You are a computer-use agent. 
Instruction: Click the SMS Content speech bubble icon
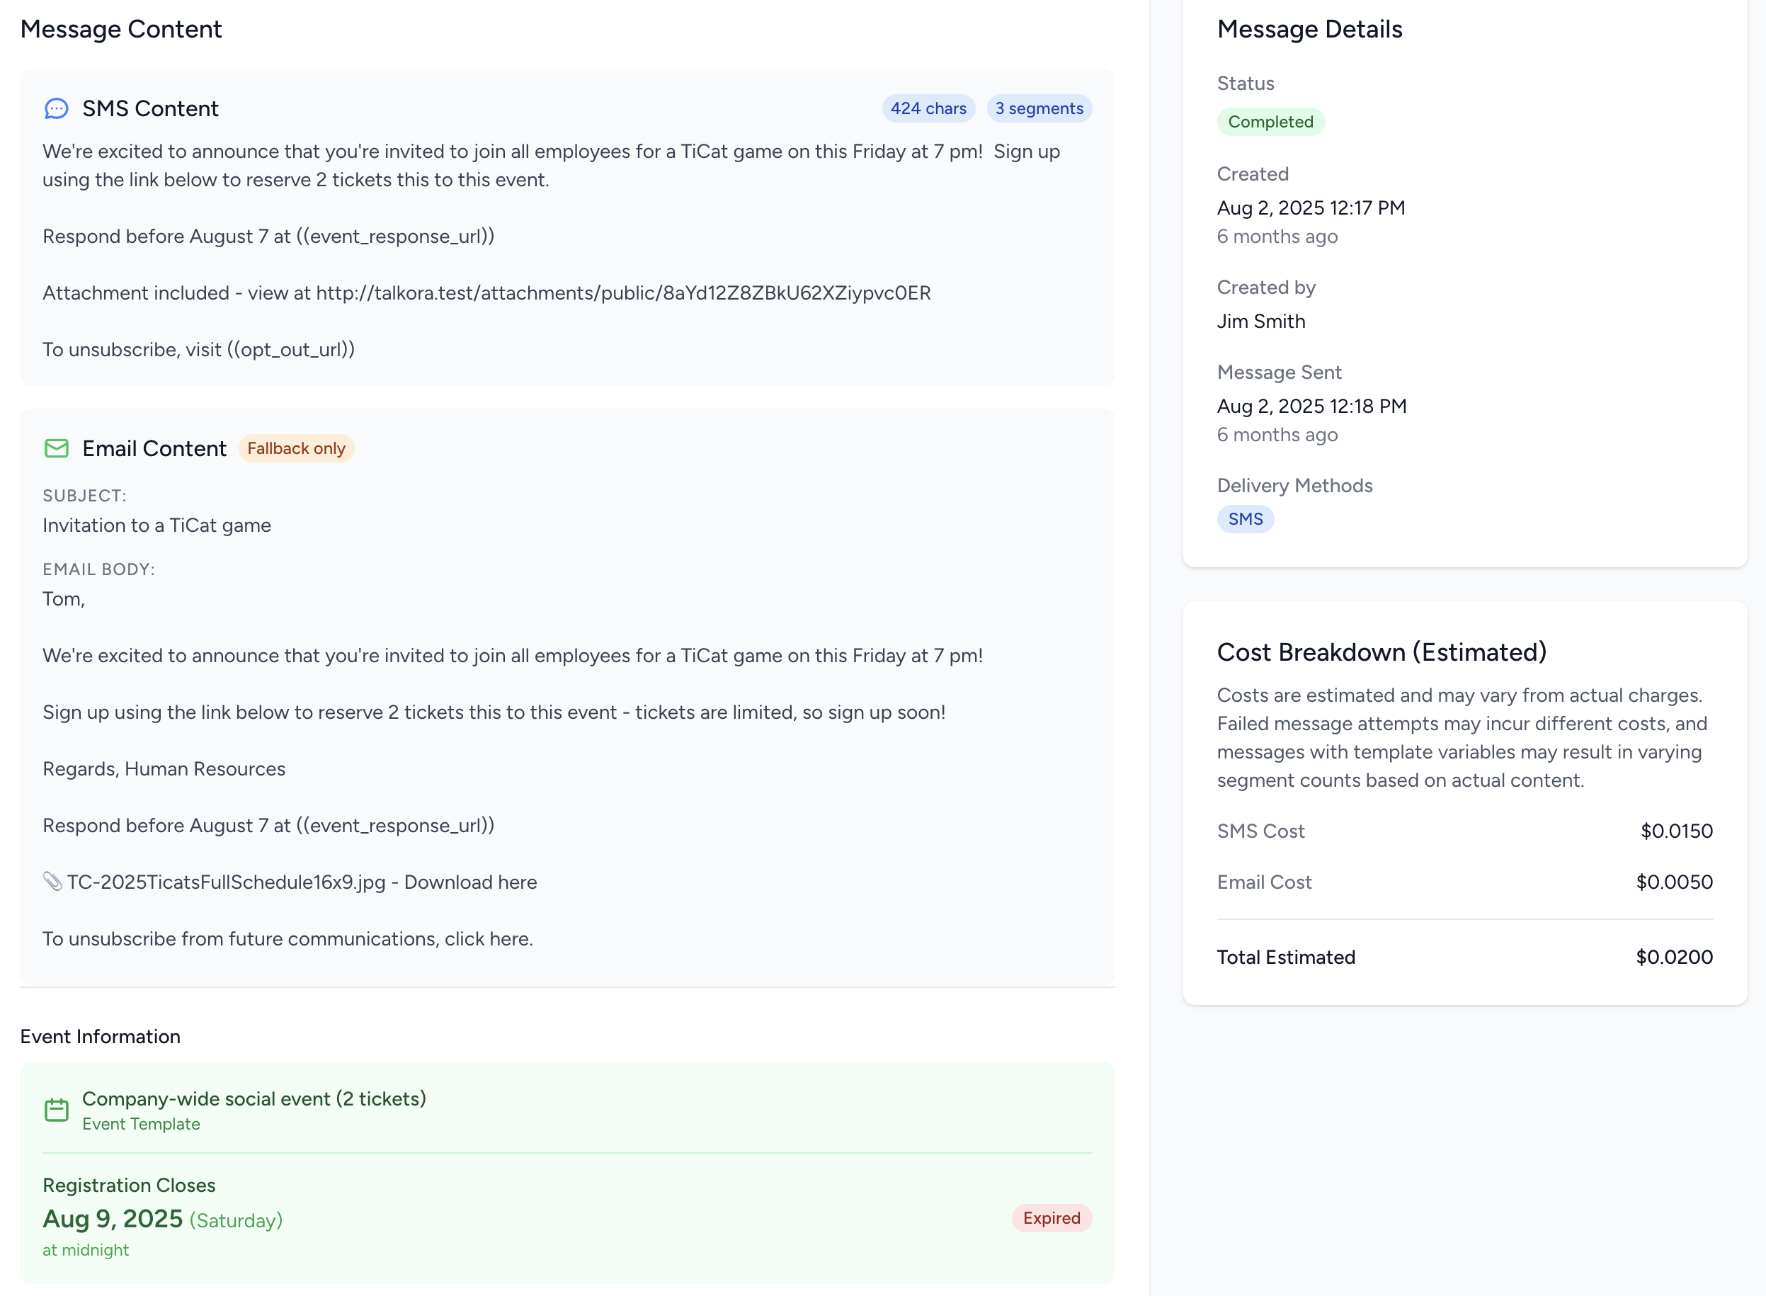[x=56, y=109]
